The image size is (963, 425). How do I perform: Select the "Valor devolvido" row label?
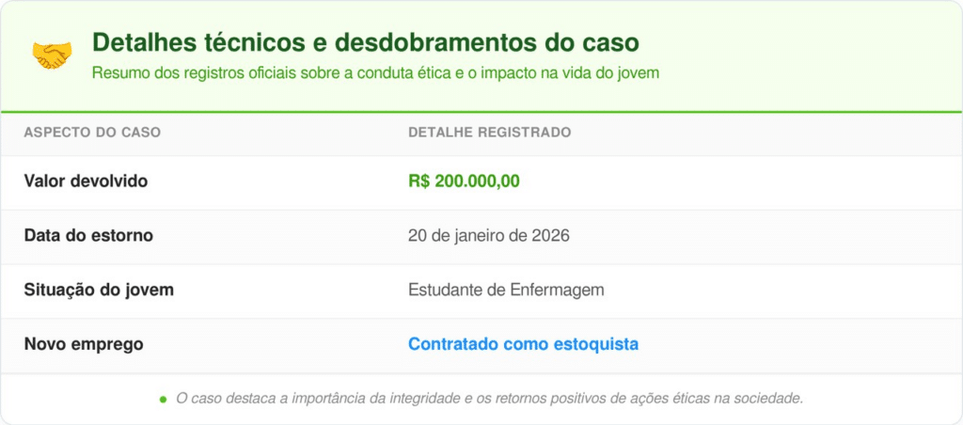(x=86, y=181)
